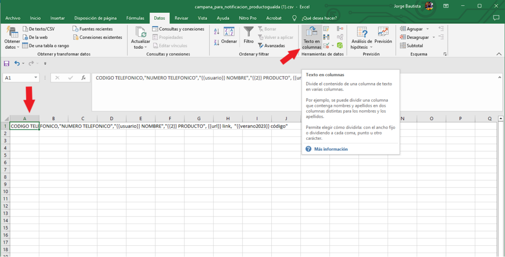Viewport: 505px width, 257px height.
Task: Undo the last action
Action: pyautogui.click(x=17, y=64)
